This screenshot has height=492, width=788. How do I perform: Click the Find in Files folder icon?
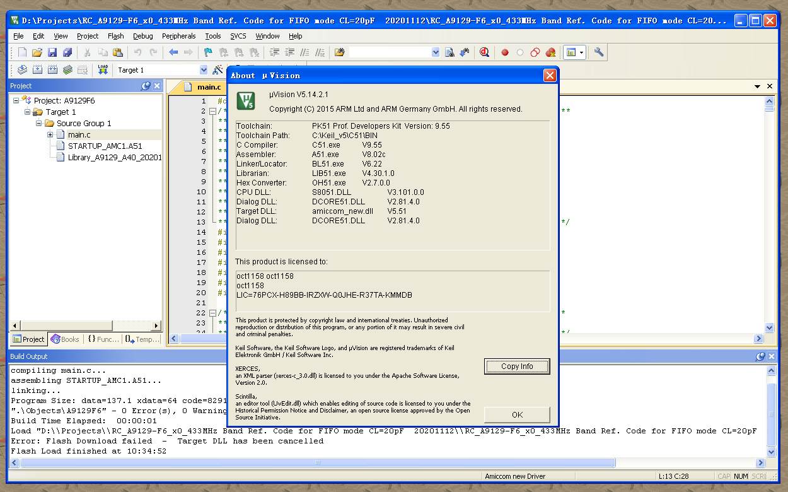[x=340, y=52]
